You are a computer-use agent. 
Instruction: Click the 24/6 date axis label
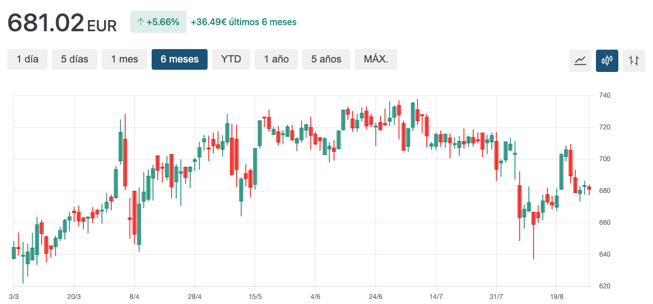376,296
